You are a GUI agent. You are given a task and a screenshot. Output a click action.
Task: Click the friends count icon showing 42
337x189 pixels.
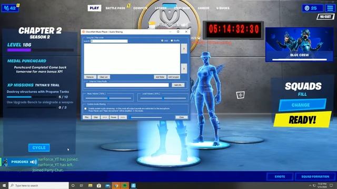10,8
